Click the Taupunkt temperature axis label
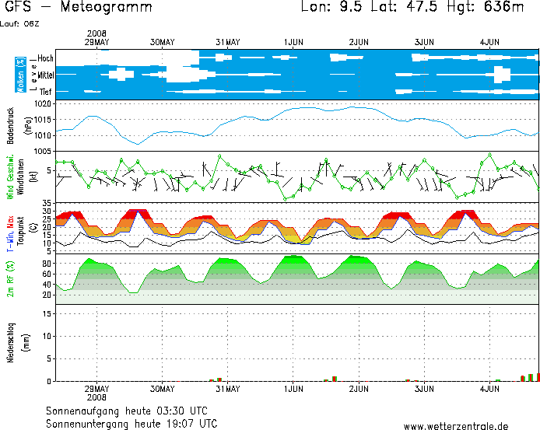 (21, 229)
